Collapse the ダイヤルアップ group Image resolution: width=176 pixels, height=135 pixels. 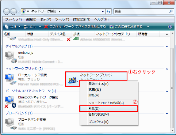(167, 46)
